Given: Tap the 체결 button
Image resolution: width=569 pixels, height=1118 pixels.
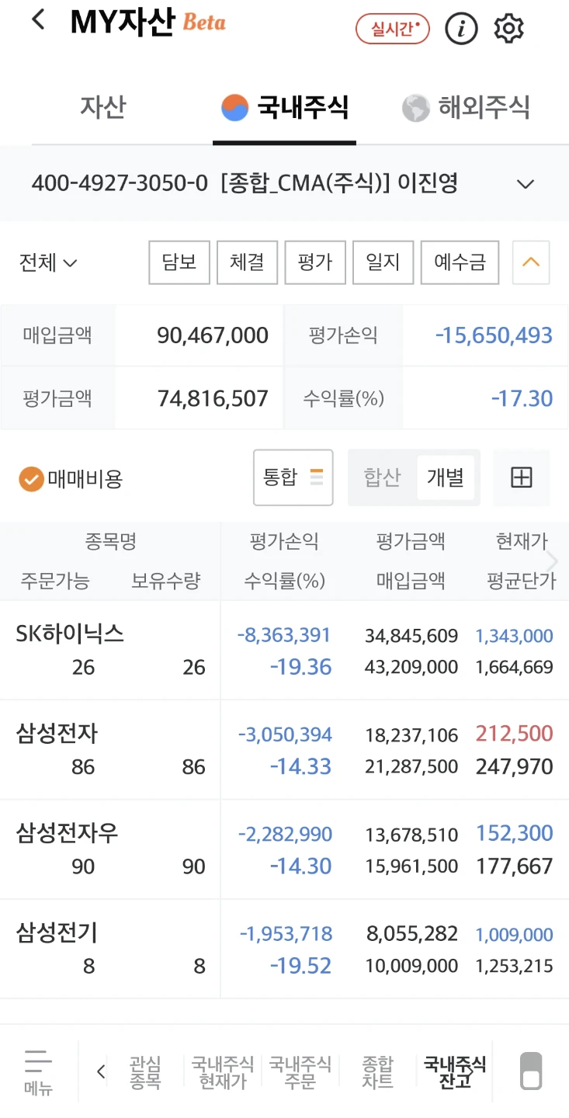Looking at the screenshot, I should click(x=247, y=262).
